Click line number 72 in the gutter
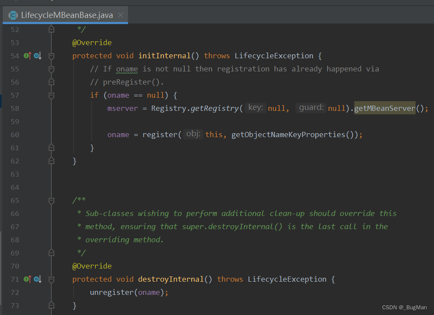 pos(15,292)
